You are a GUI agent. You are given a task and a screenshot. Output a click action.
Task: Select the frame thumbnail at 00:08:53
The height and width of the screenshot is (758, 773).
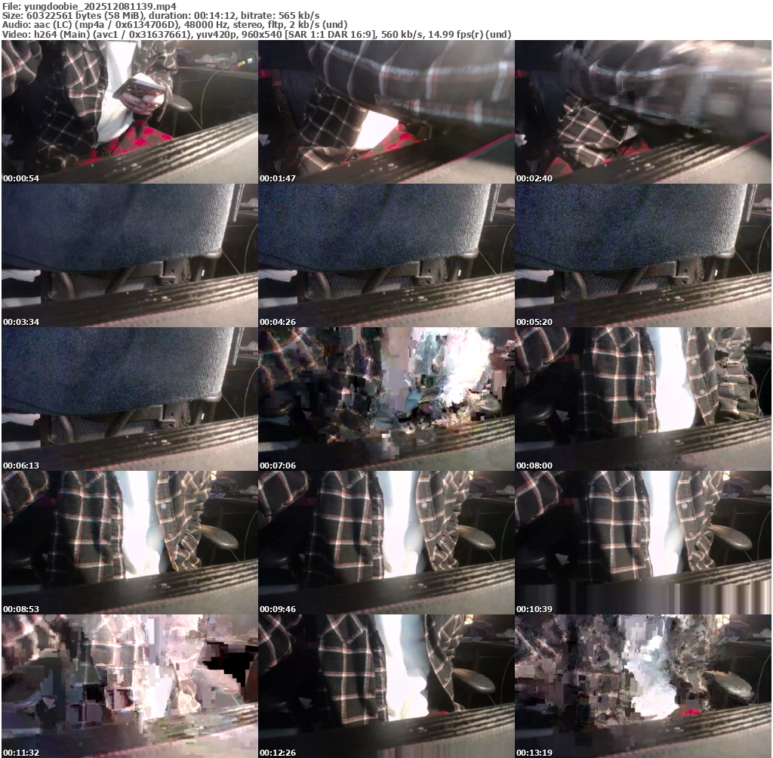click(130, 543)
